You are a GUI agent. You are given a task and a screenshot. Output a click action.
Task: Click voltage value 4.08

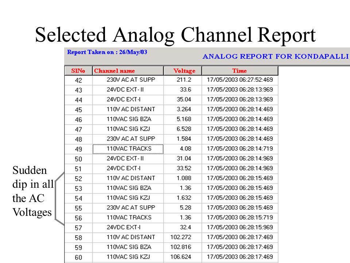pyautogui.click(x=186, y=149)
